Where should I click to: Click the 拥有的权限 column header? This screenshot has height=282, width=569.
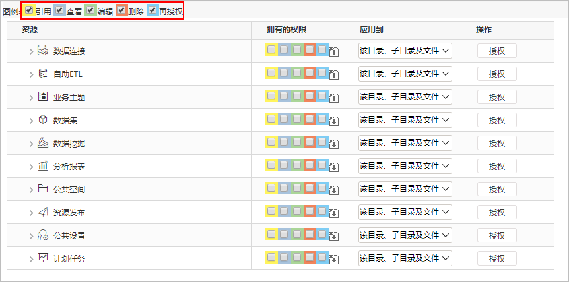click(x=286, y=30)
